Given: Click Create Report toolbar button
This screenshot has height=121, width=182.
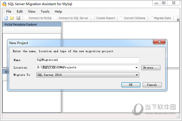Looking at the screenshot, I should [104, 18].
